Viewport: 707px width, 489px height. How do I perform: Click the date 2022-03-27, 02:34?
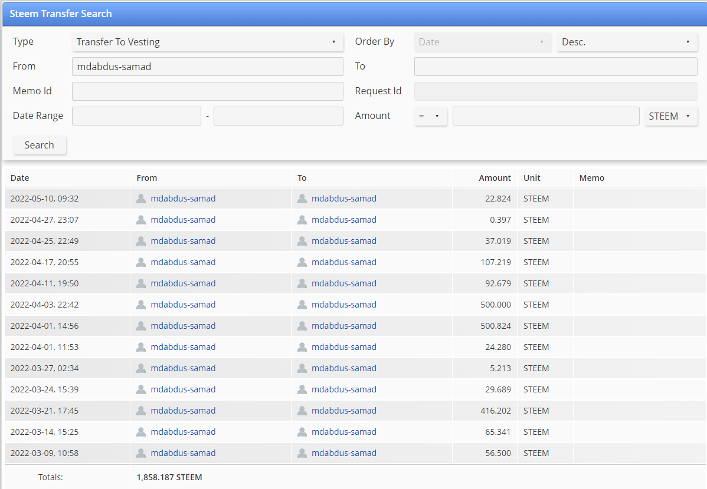[44, 368]
